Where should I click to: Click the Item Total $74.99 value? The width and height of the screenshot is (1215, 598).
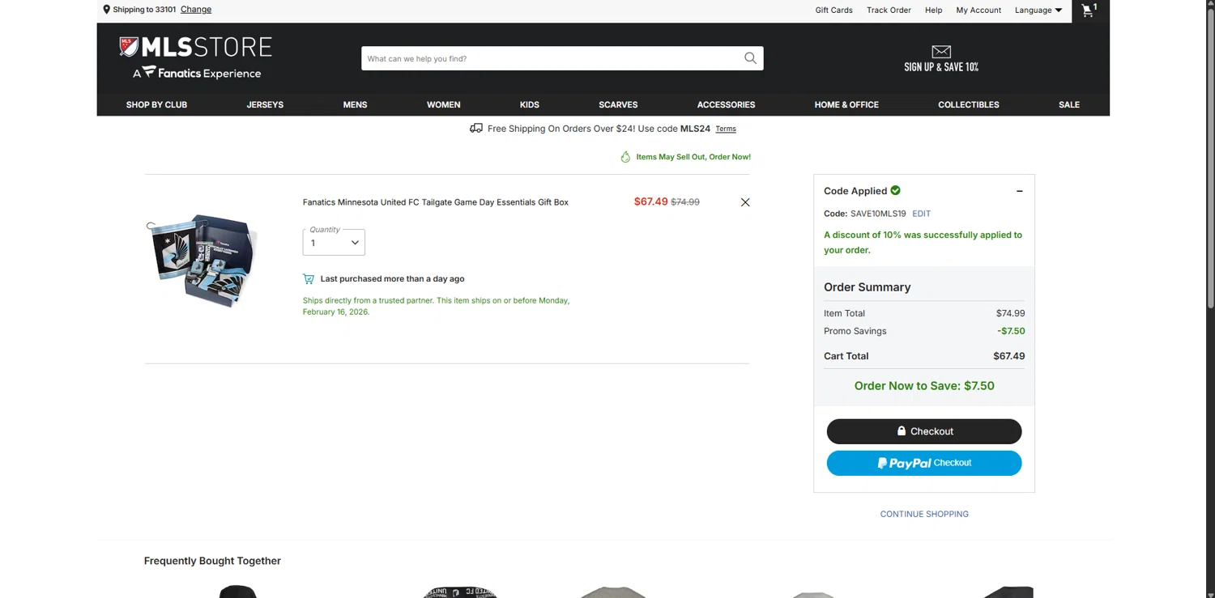pyautogui.click(x=1010, y=313)
